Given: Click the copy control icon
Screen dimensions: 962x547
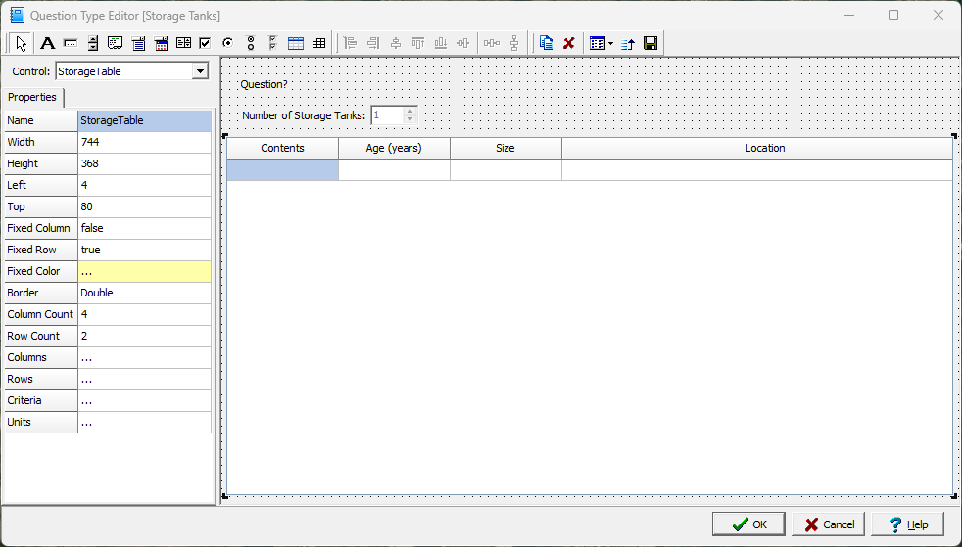Looking at the screenshot, I should pos(547,43).
